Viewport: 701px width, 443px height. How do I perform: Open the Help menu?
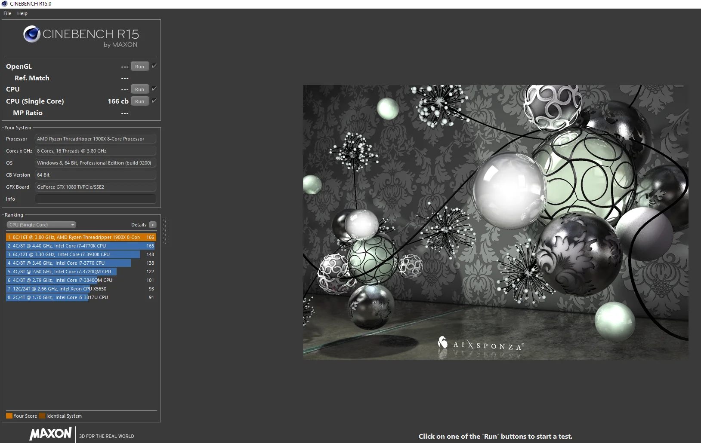(22, 13)
